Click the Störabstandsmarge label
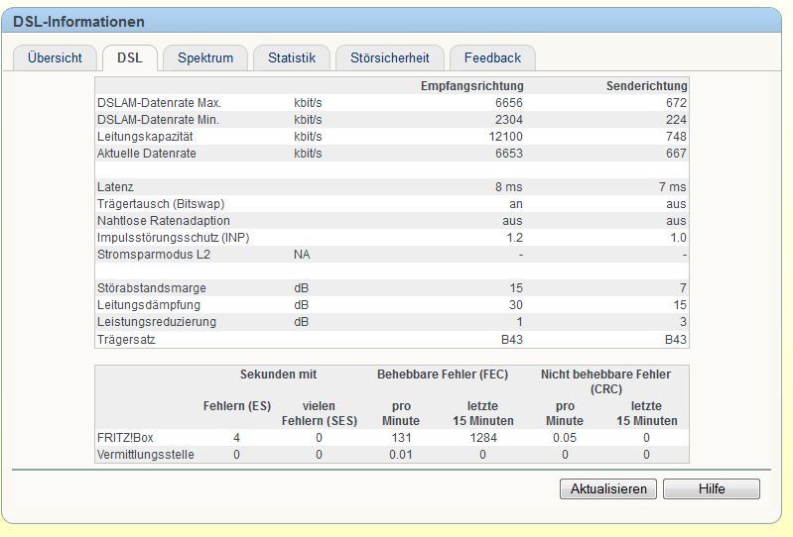 pyautogui.click(x=152, y=288)
